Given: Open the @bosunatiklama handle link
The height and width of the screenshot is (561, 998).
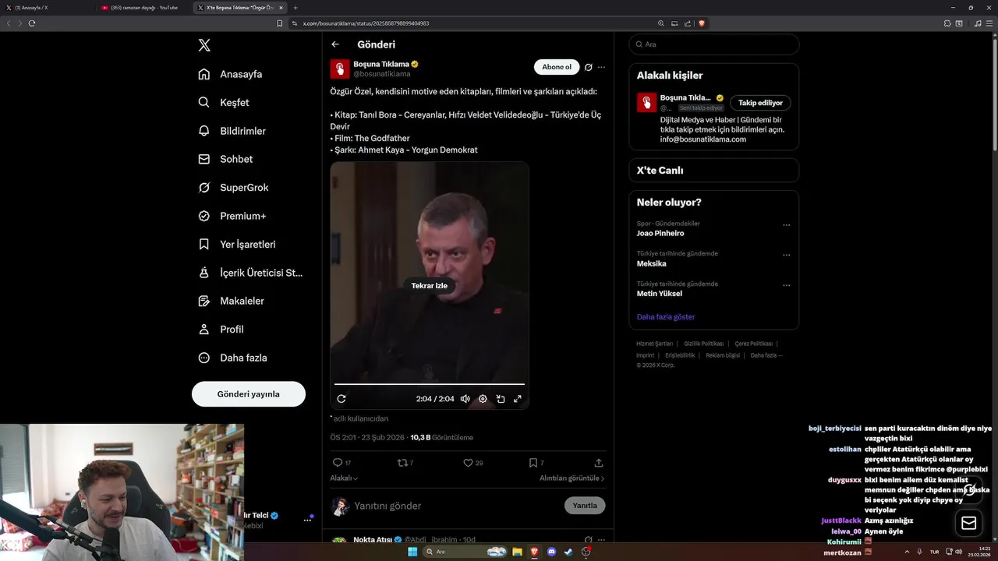Looking at the screenshot, I should coord(382,74).
